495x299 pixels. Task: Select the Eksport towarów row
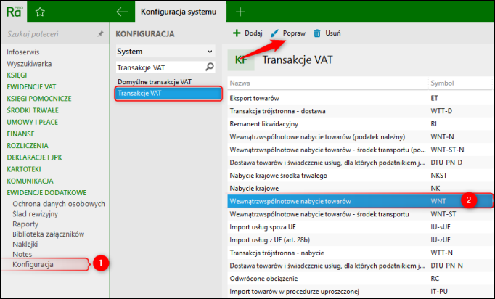tap(359, 98)
